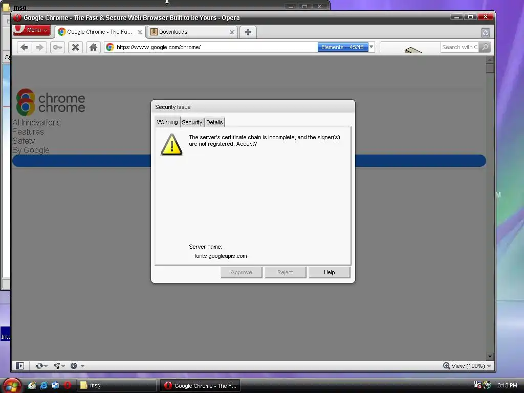Open the Opera Menu button
The height and width of the screenshot is (393, 524).
click(32, 30)
